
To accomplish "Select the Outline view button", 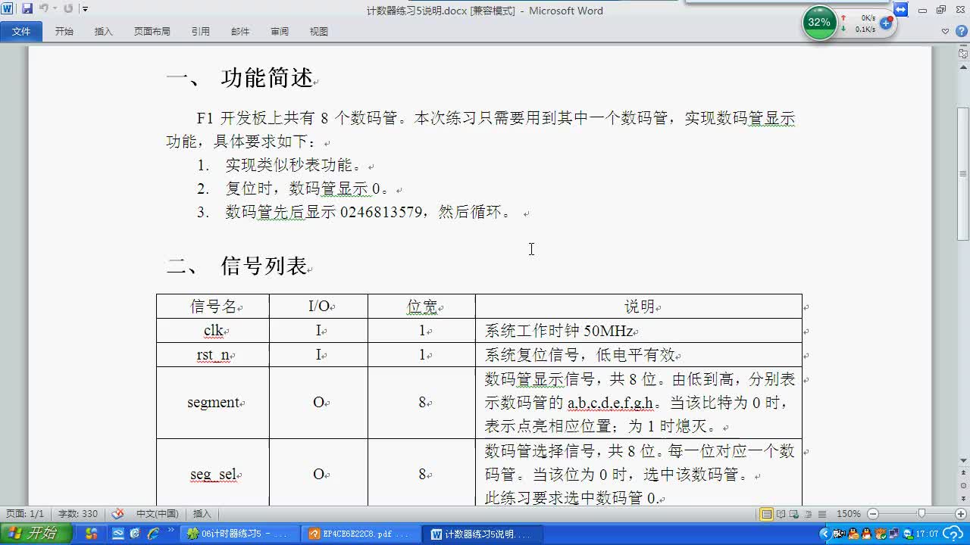I will pos(808,514).
